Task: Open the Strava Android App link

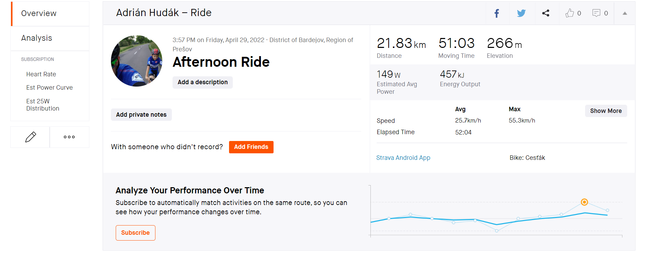Action: (x=403, y=158)
